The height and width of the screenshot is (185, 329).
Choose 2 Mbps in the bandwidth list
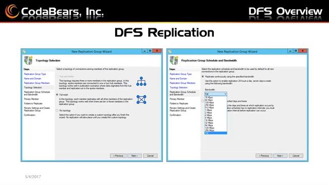[215, 113]
